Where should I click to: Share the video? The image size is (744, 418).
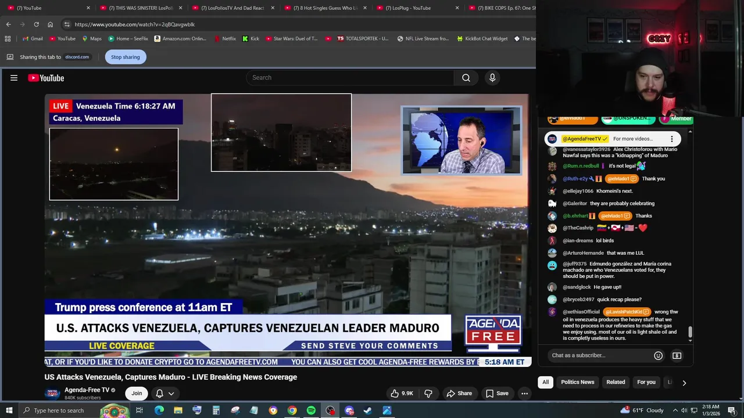tap(459, 393)
